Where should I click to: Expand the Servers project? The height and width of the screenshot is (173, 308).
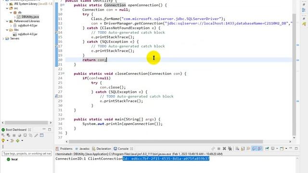click(x=3, y=38)
